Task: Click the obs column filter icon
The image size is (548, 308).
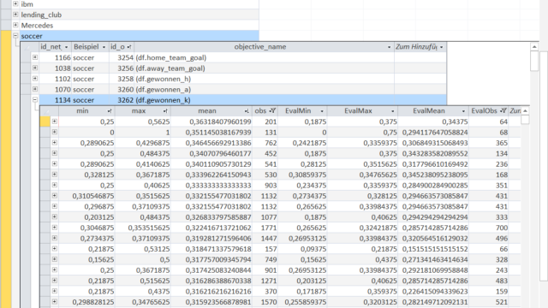Action: pos(272,110)
